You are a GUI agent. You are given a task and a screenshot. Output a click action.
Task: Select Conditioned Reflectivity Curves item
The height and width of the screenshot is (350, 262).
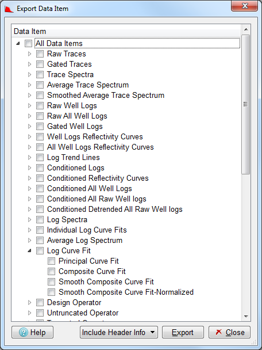click(x=98, y=178)
